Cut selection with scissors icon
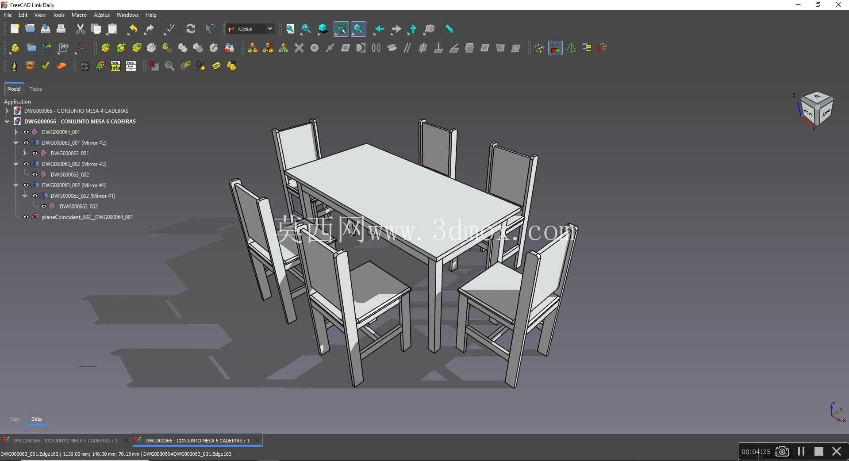The height and width of the screenshot is (461, 849). pos(80,29)
